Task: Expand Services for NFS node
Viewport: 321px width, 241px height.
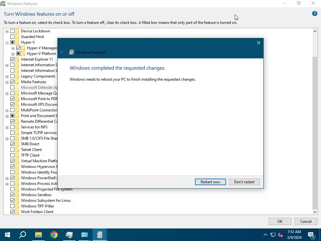Action: 7,127
